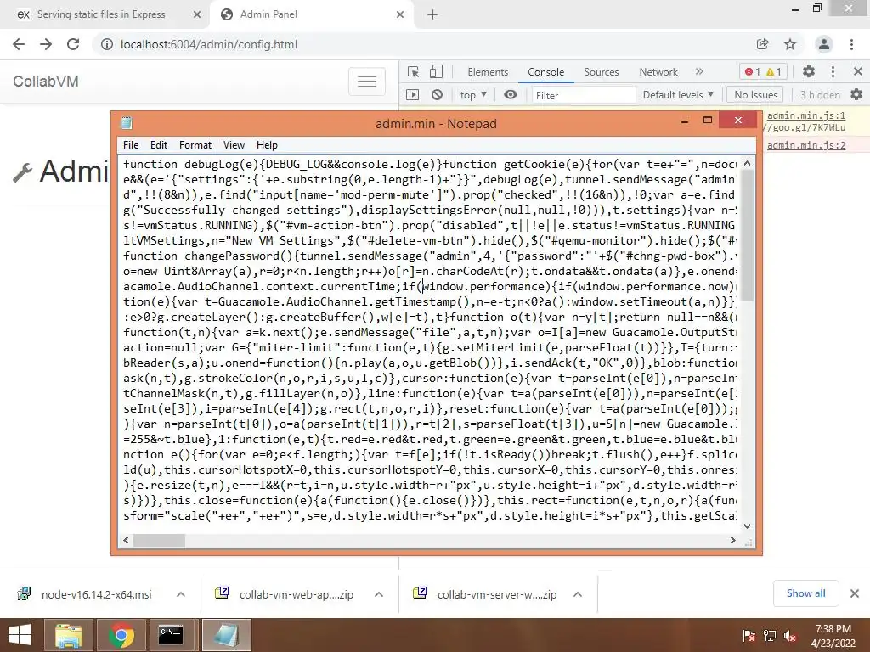Expand options for node-v16.14.2-x64.msi download
This screenshot has width=870, height=652.
(x=181, y=594)
